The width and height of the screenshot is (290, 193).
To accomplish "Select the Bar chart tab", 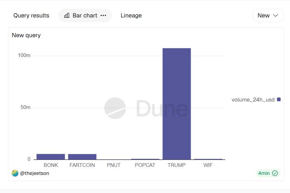I will [85, 15].
